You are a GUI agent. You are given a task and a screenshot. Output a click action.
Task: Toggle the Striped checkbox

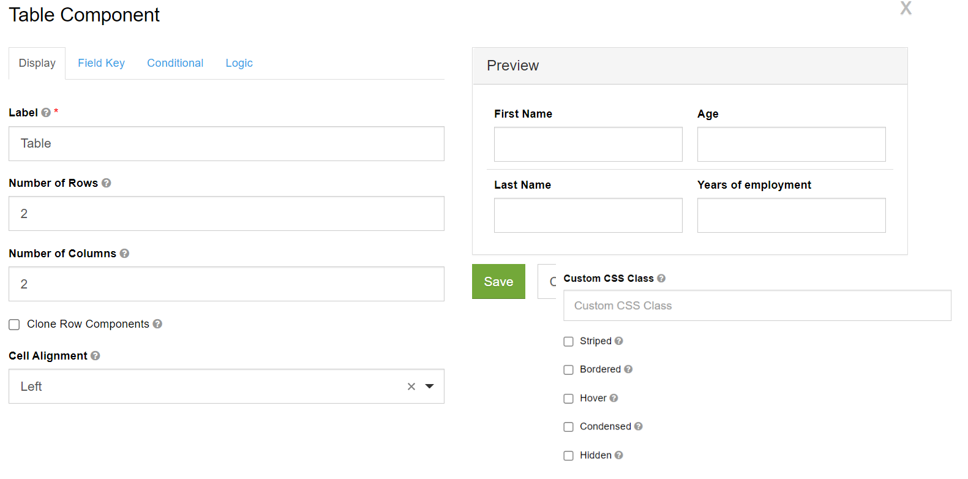(x=569, y=342)
